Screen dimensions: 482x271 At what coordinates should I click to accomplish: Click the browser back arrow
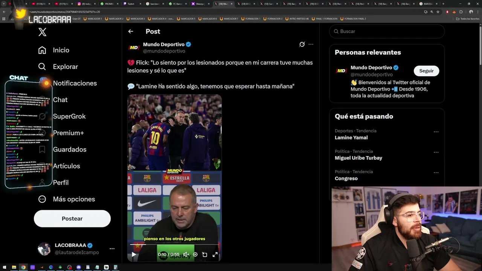coord(4,12)
